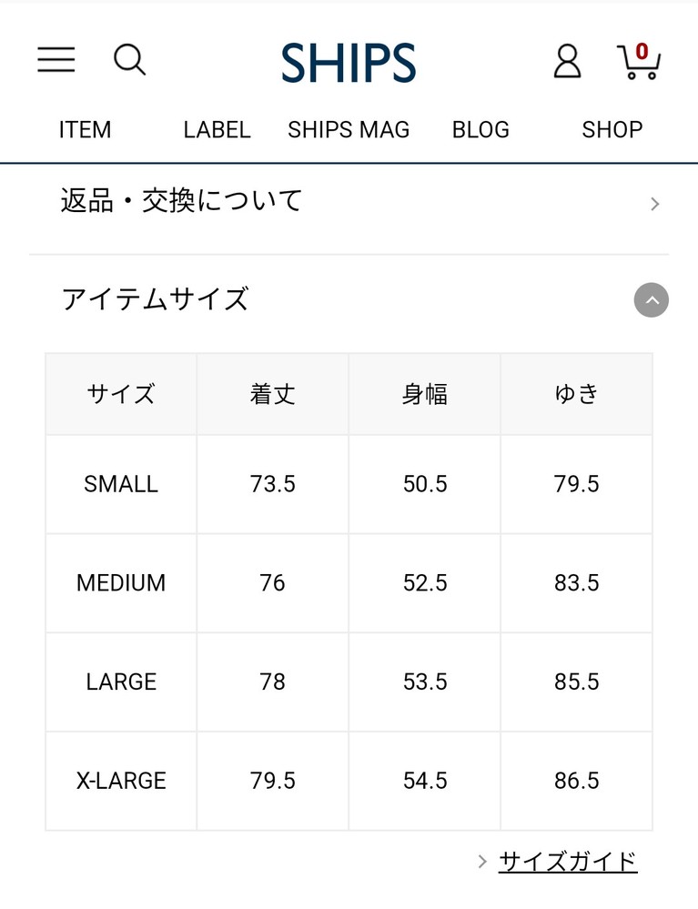The height and width of the screenshot is (909, 698).
Task: Click the 返品・交換について row
Action: point(349,203)
